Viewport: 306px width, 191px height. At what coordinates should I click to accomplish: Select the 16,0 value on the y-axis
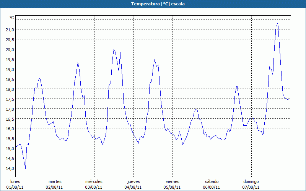[x=10, y=129]
